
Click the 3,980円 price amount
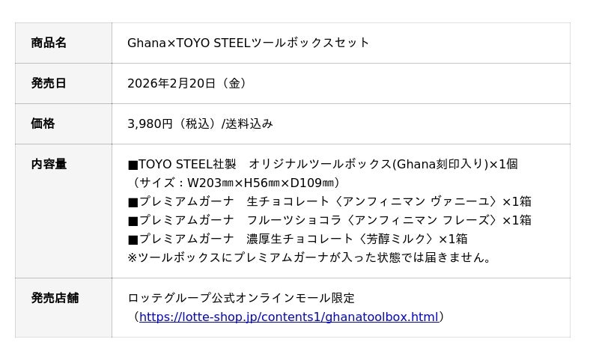tap(150, 123)
